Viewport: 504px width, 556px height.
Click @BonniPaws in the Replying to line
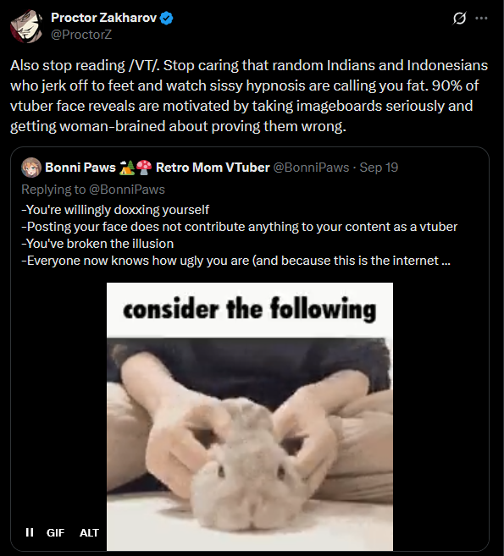[127, 190]
